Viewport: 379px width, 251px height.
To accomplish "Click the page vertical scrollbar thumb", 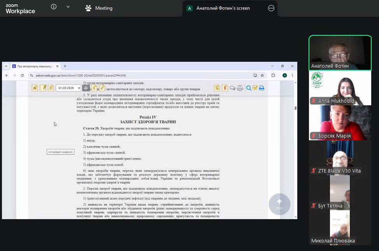I will (x=295, y=108).
